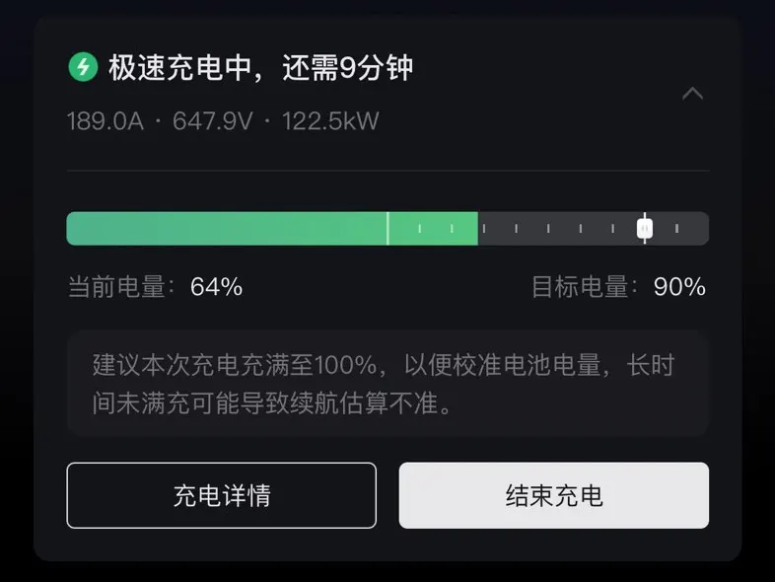The width and height of the screenshot is (775, 582).
Task: Set target to the 75% tick mark
Action: (548, 229)
